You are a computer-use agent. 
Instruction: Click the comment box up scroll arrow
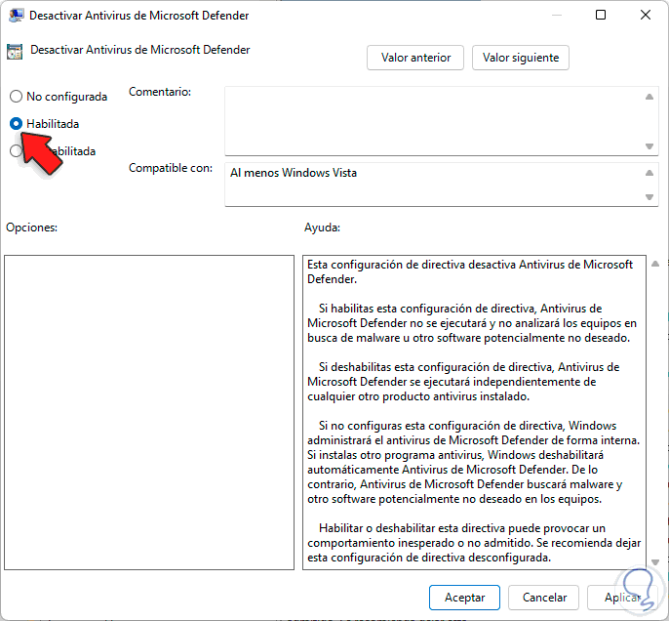click(x=649, y=97)
